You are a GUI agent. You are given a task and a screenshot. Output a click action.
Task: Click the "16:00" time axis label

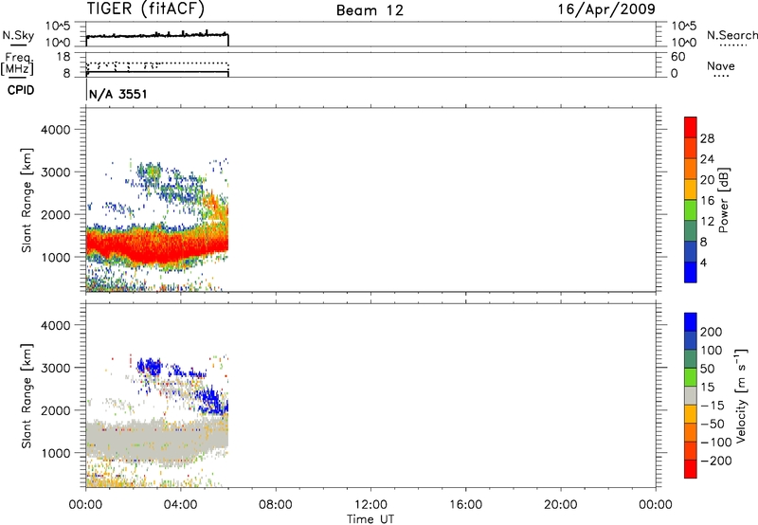[x=465, y=505]
